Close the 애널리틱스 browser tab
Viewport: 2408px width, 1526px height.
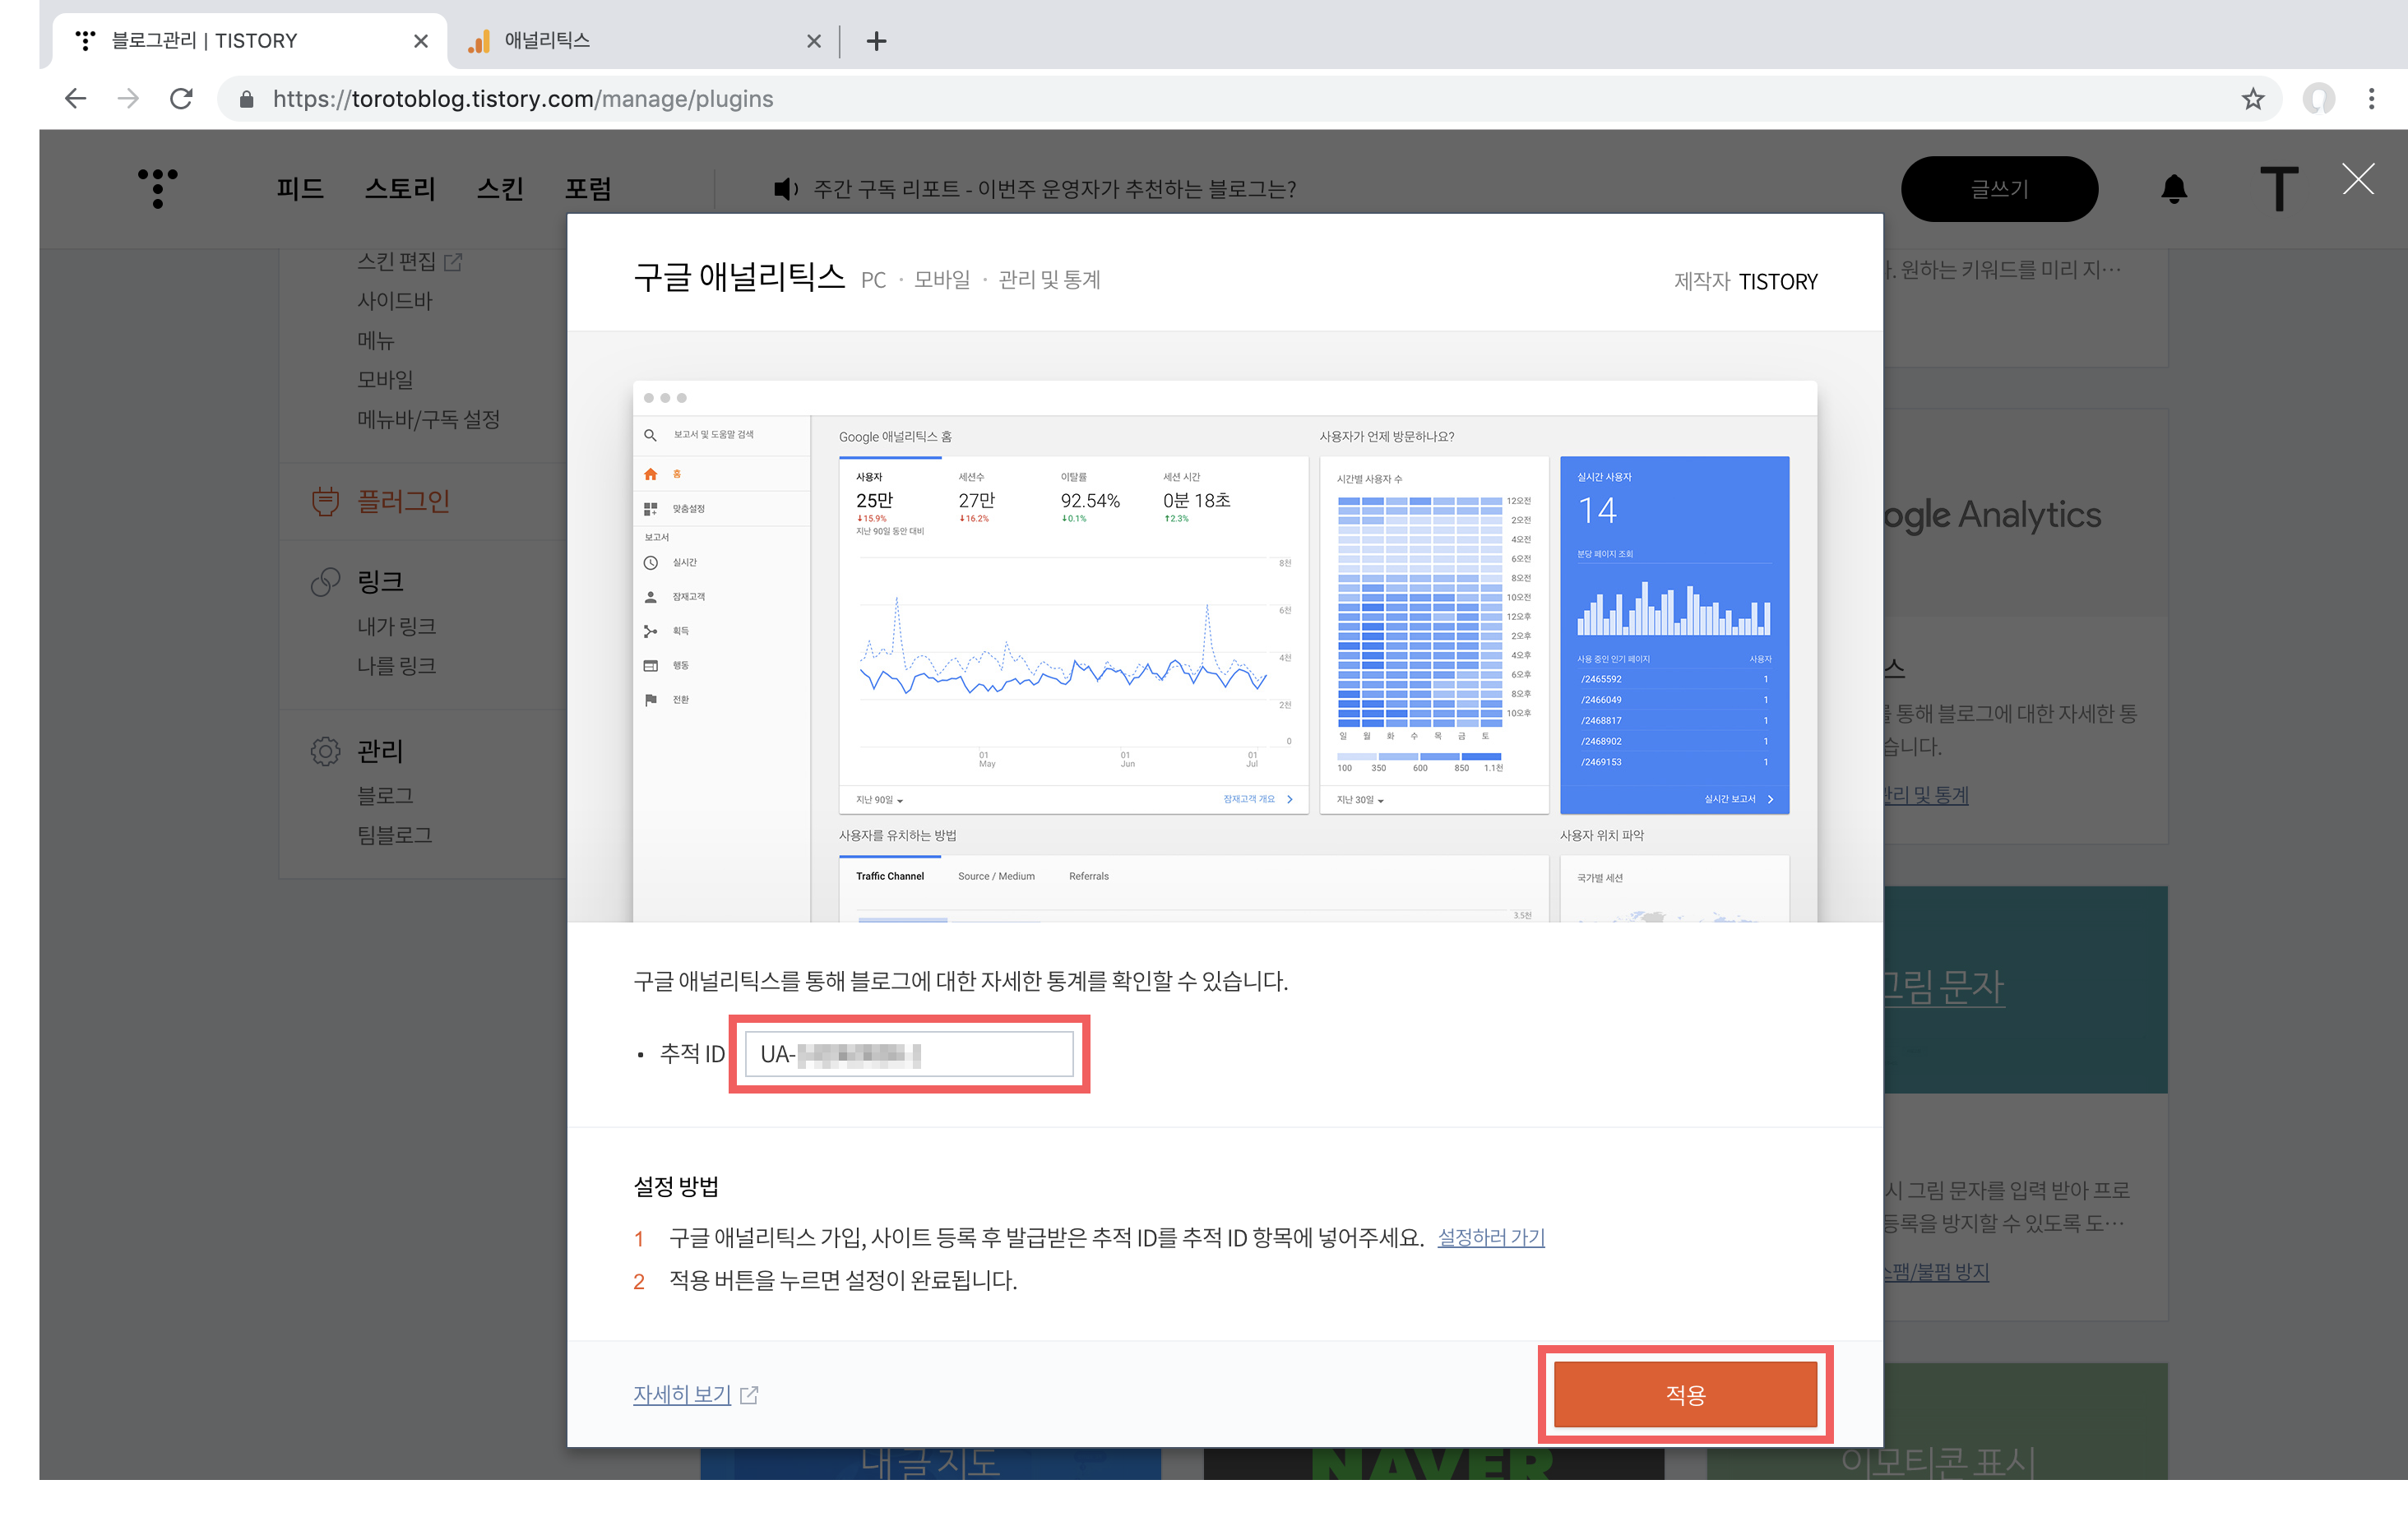(x=813, y=41)
